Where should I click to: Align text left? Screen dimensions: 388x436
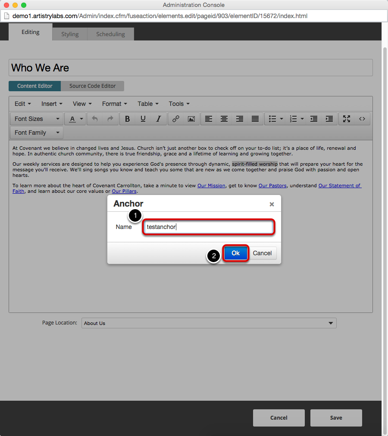click(209, 119)
